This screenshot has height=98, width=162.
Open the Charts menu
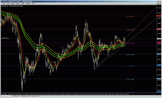click(x=18, y=4)
